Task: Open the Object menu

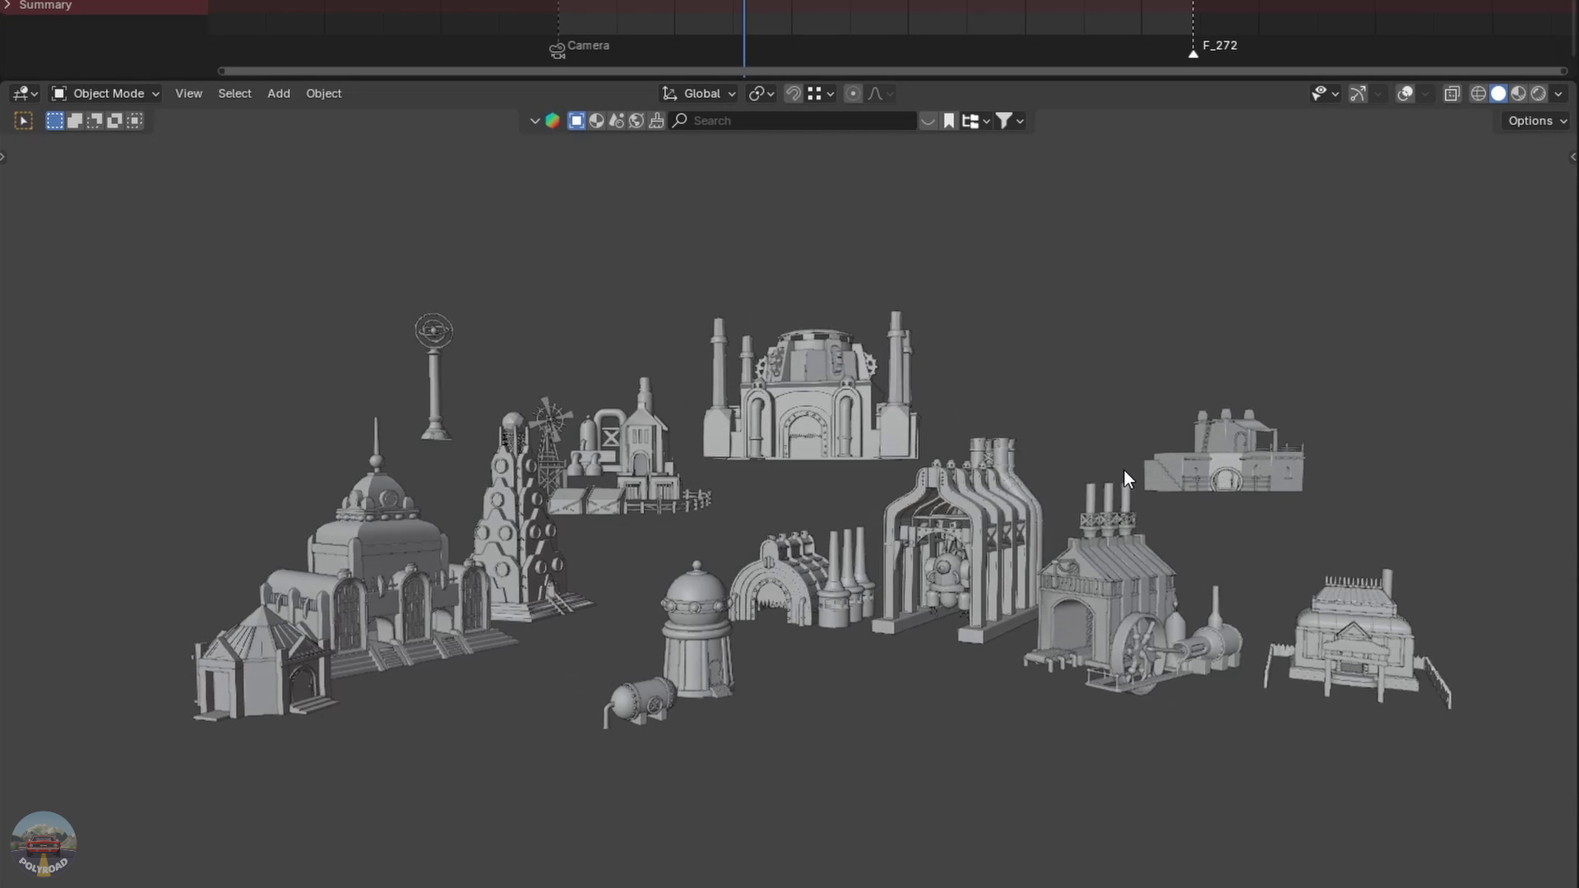Action: click(x=324, y=94)
